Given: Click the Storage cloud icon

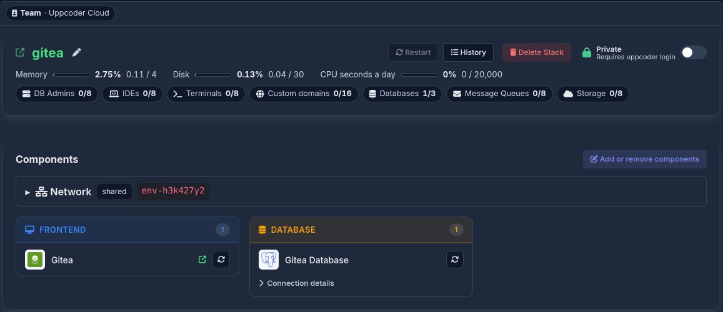Looking at the screenshot, I should [568, 94].
